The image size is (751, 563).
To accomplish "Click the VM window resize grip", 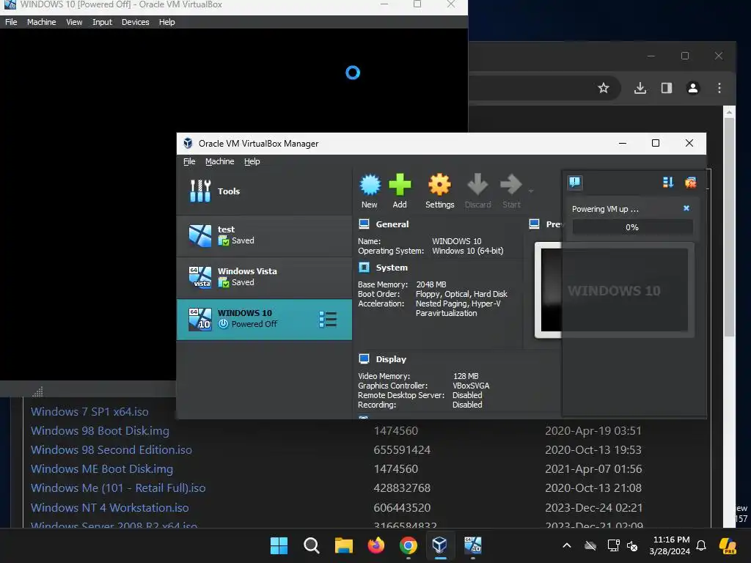I will 38,391.
